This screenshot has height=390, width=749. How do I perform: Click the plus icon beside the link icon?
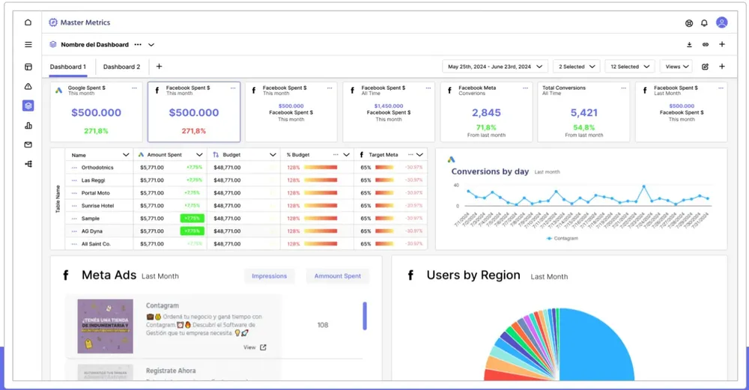(x=722, y=44)
